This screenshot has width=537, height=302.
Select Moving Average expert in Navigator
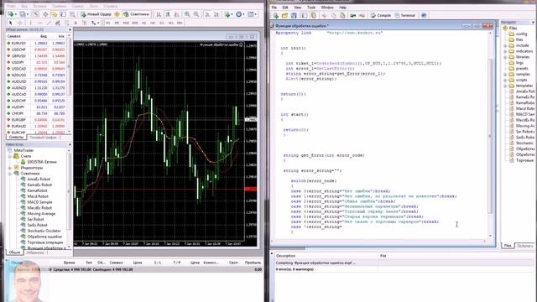[x=41, y=214]
